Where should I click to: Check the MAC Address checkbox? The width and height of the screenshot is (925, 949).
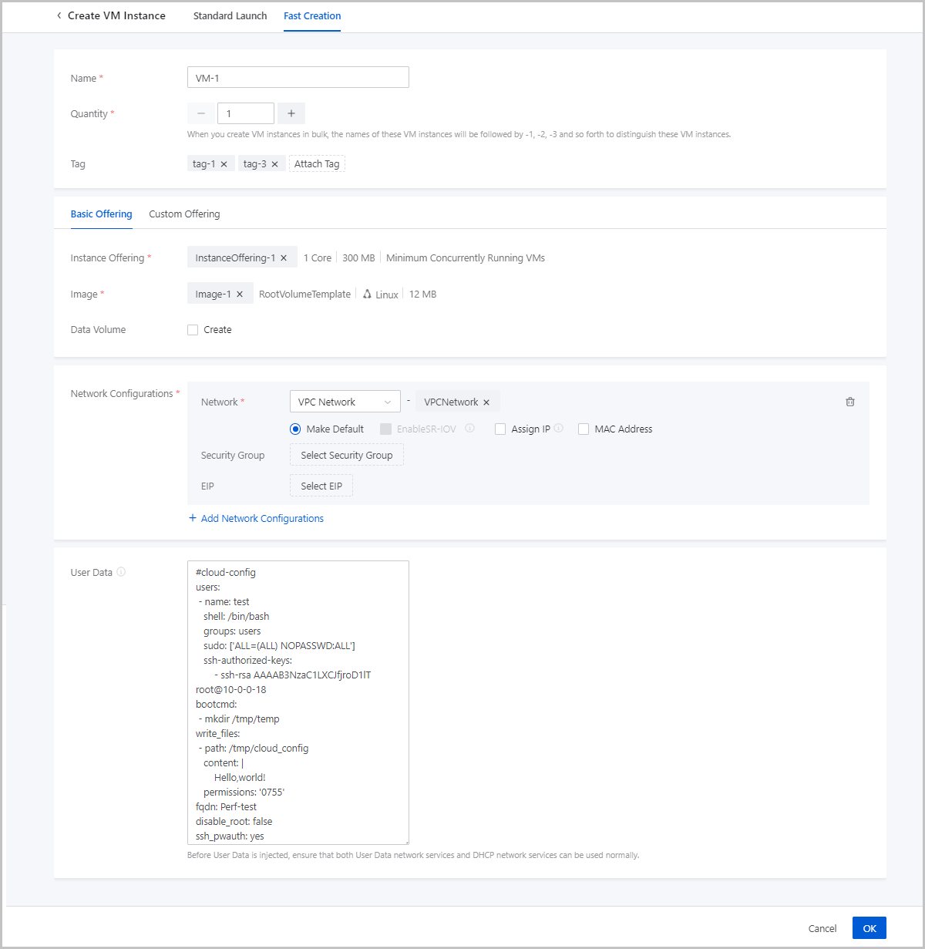(x=584, y=429)
